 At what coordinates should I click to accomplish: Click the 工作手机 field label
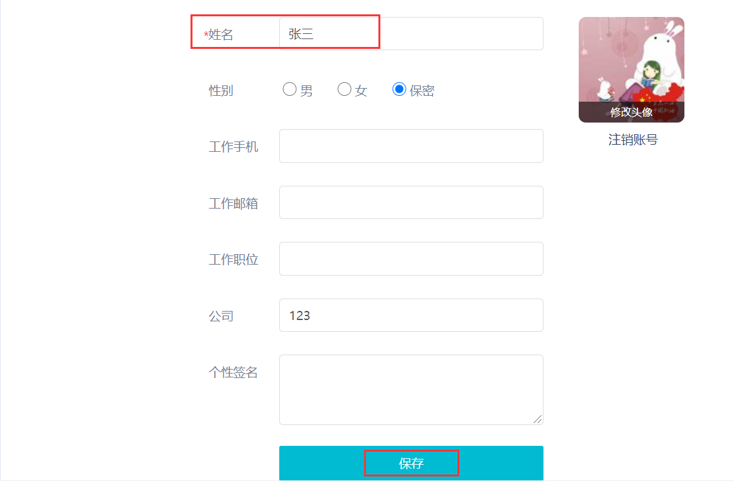click(234, 147)
